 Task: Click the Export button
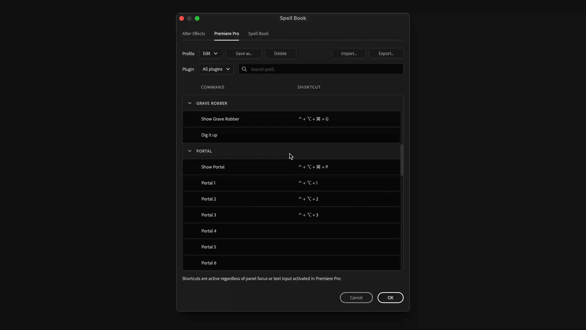[x=386, y=53]
